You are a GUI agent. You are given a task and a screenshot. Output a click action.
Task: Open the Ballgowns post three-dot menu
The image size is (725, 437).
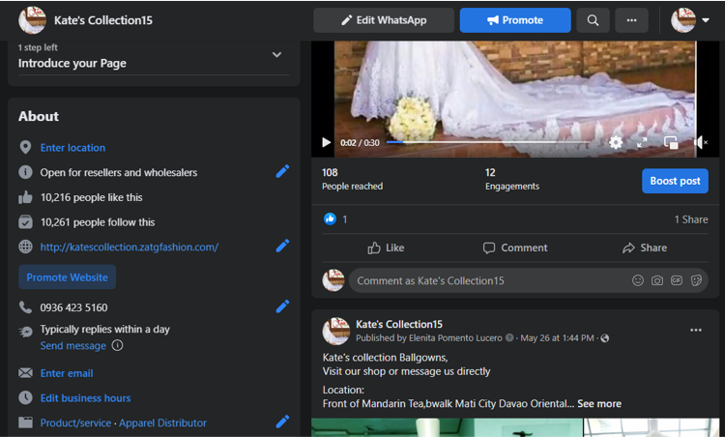pyautogui.click(x=695, y=331)
